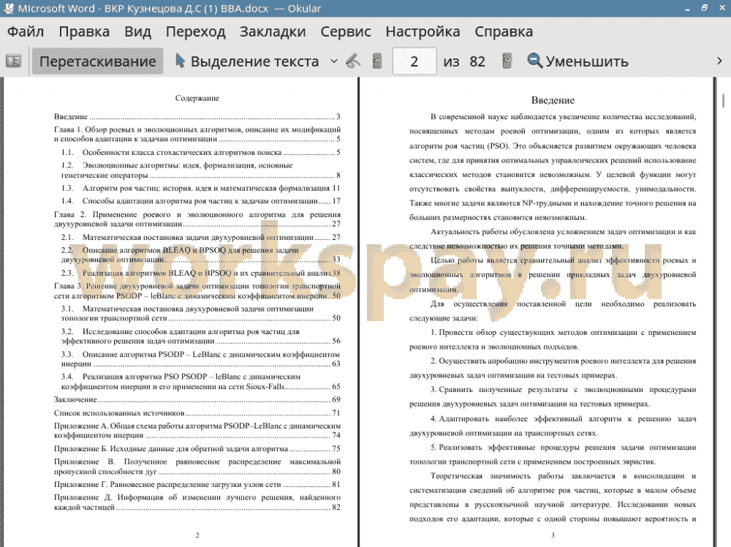This screenshot has width=731, height=547.
Task: Click the Okular app icon in title bar
Action: (x=8, y=8)
